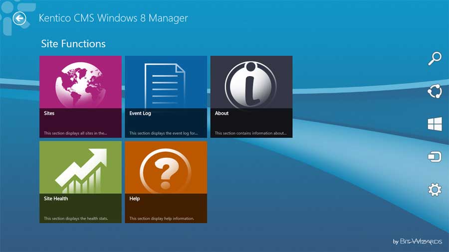This screenshot has height=252, width=449.
Task: Click the "Help" tile label
Action: [135, 199]
